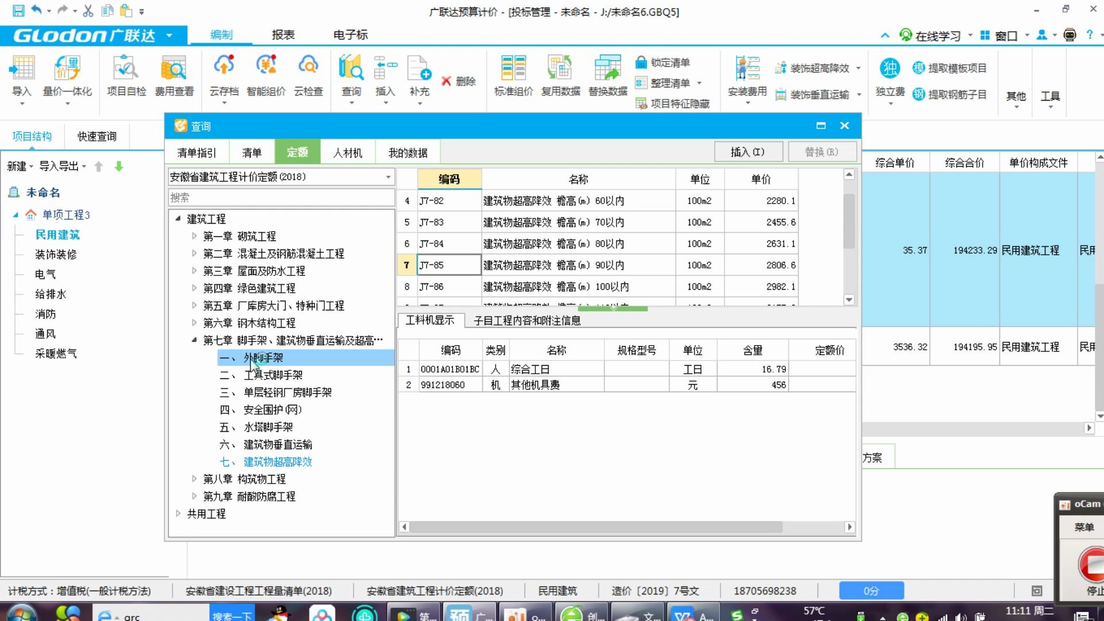The width and height of the screenshot is (1104, 621).
Task: Open the 报表 ribbon tab
Action: coord(283,34)
